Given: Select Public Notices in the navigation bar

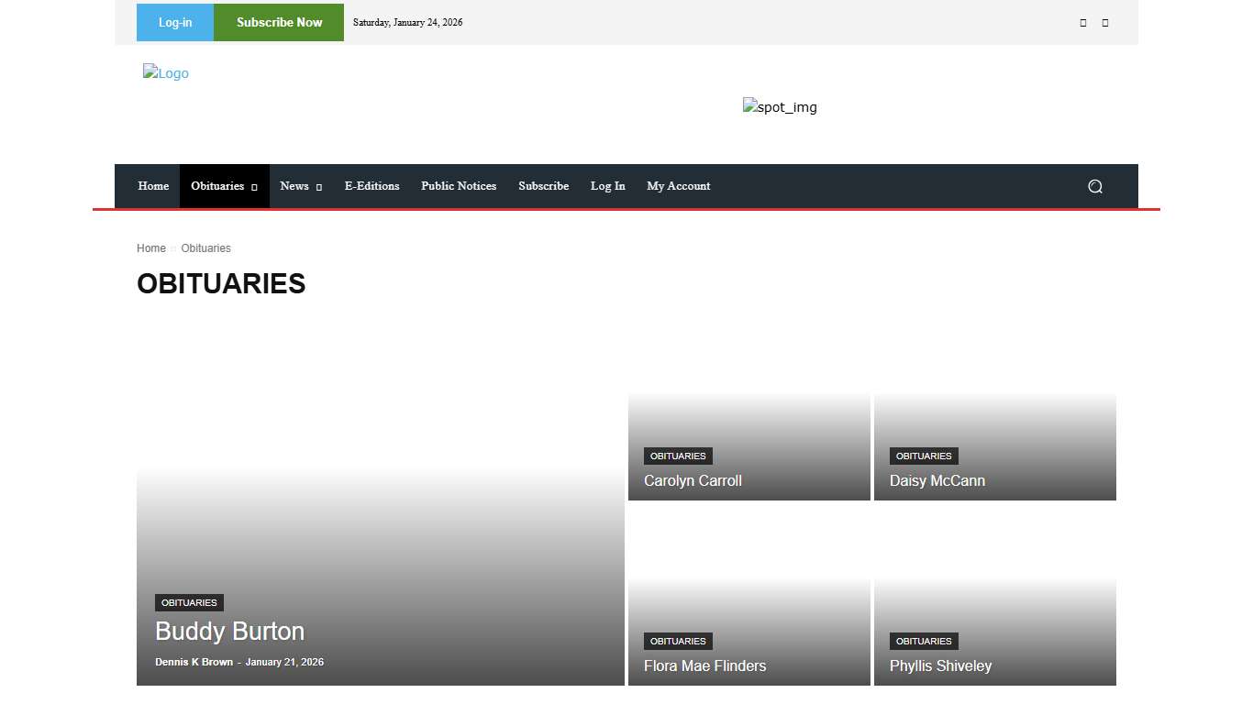Looking at the screenshot, I should click(x=459, y=186).
